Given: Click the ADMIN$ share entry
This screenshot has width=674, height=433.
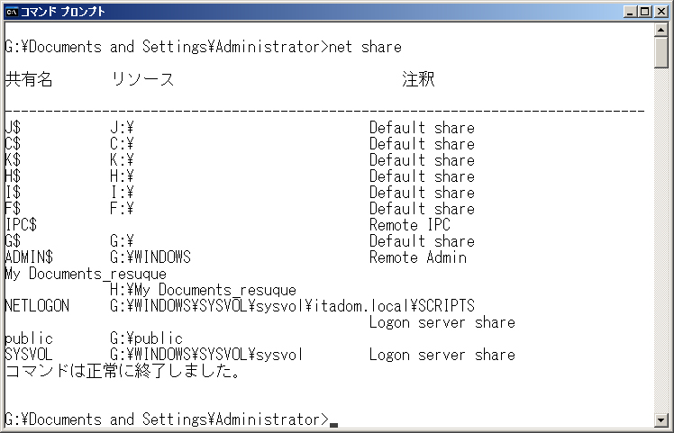Looking at the screenshot, I should pos(29,257).
